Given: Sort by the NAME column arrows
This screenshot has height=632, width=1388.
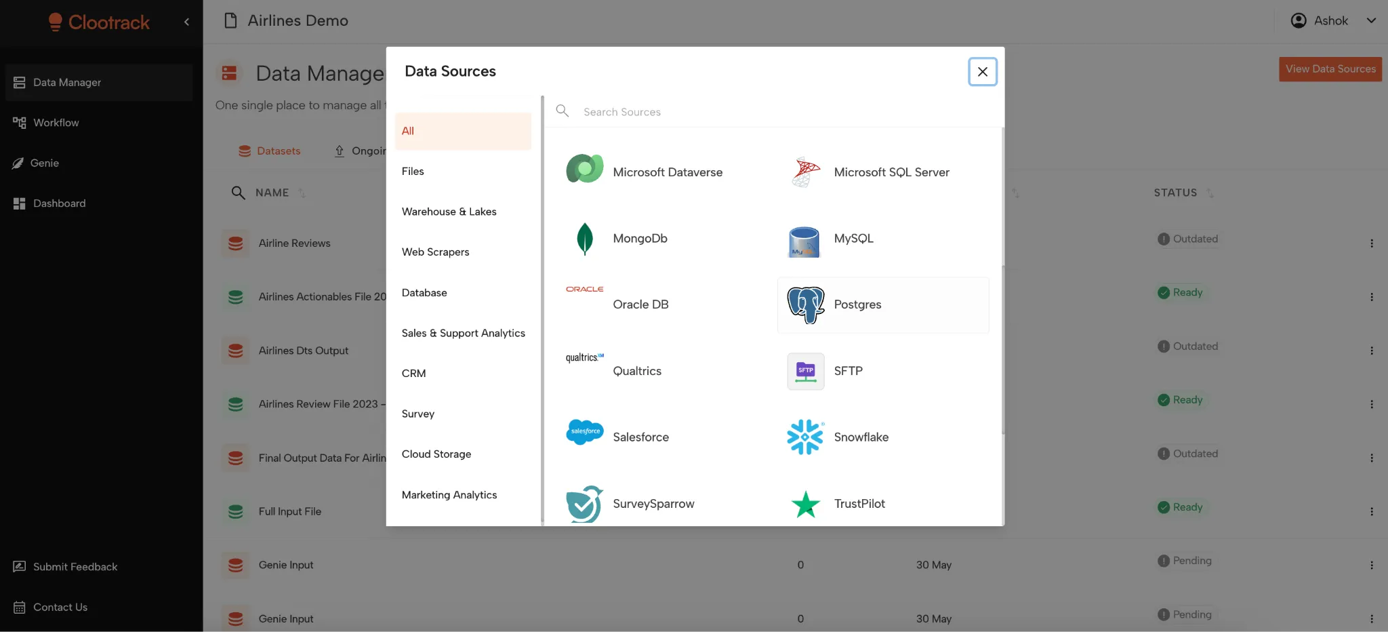Looking at the screenshot, I should (x=302, y=193).
